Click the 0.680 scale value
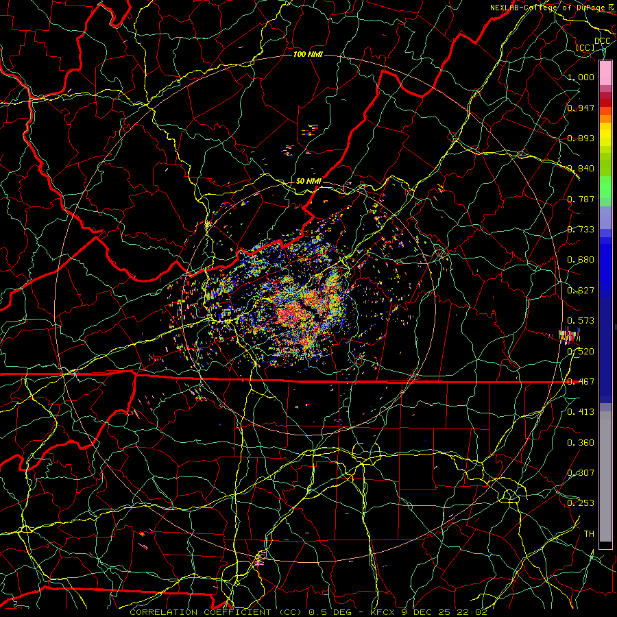The height and width of the screenshot is (617, 617). point(581,260)
